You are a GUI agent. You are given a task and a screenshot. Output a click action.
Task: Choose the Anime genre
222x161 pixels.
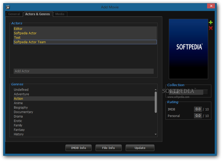point(84,103)
